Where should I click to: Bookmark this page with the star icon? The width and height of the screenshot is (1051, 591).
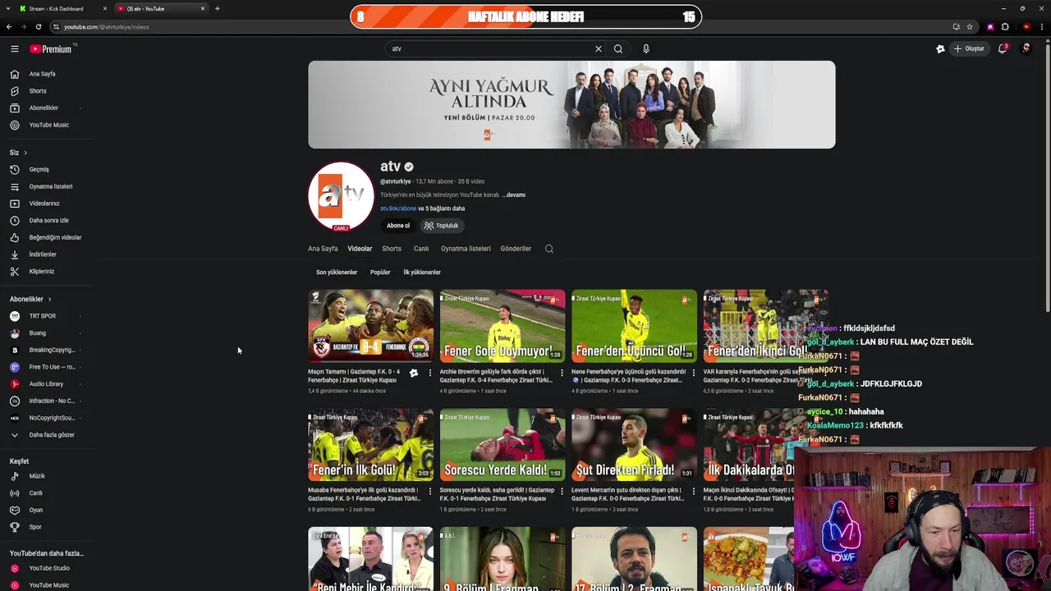[970, 27]
